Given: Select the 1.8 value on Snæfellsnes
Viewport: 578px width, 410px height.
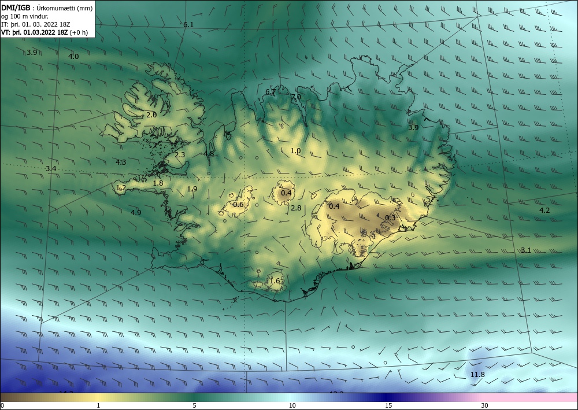Looking at the screenshot, I should (158, 183).
